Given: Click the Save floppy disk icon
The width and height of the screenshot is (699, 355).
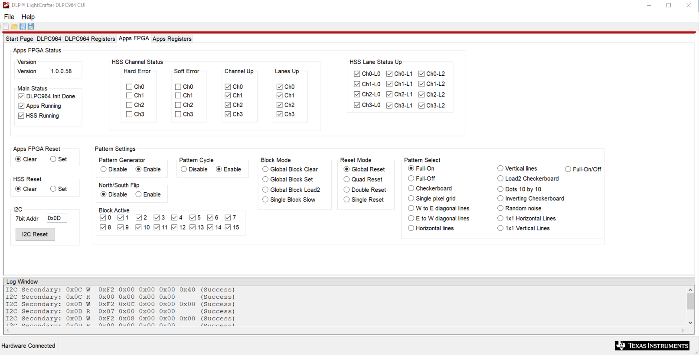Looking at the screenshot, I should [x=23, y=26].
